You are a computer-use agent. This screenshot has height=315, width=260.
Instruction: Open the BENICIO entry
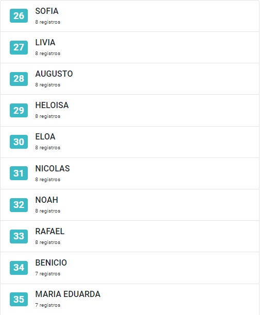coord(130,268)
